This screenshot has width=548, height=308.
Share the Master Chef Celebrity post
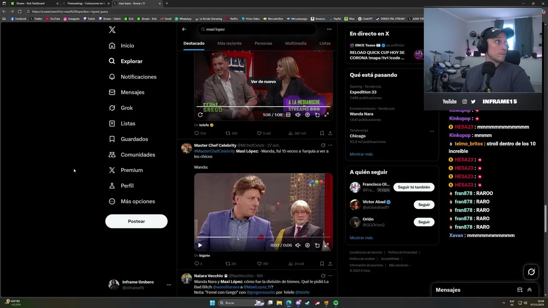click(x=330, y=264)
